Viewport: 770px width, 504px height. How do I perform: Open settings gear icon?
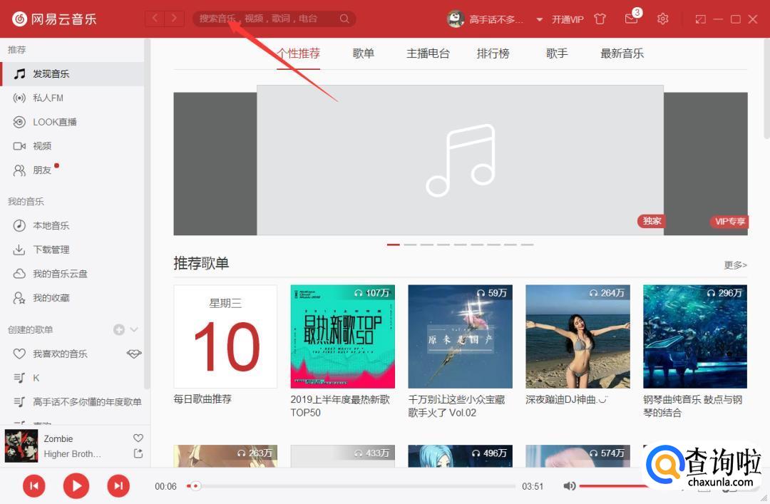pos(662,19)
